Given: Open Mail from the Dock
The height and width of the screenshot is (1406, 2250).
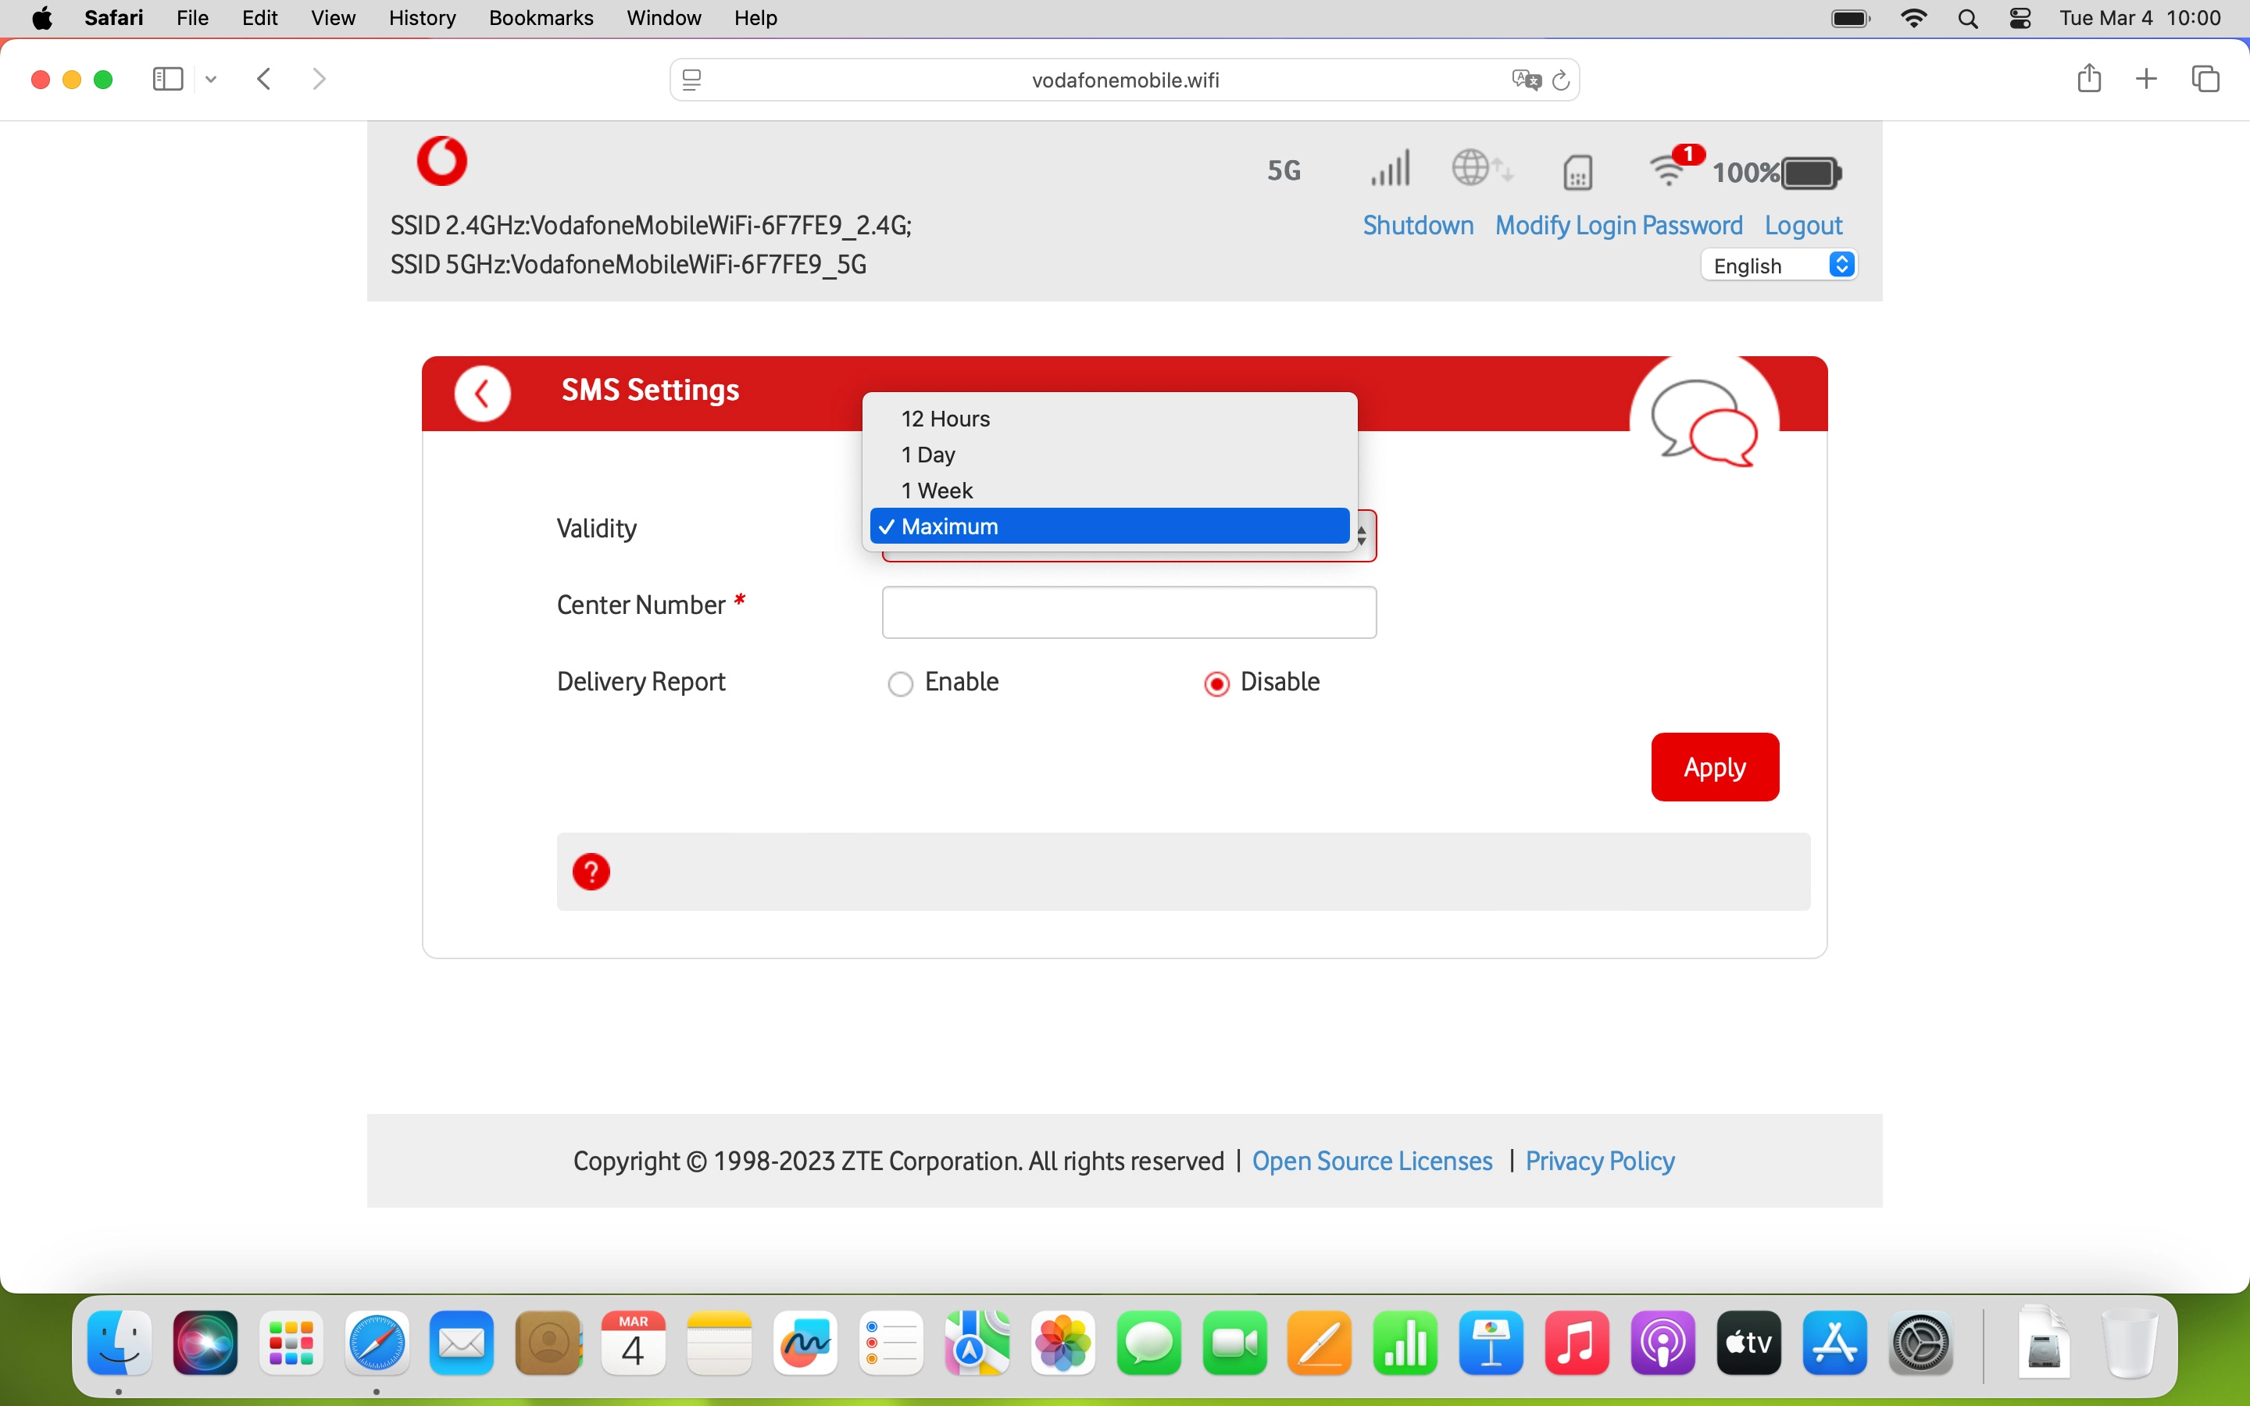Looking at the screenshot, I should coord(462,1343).
